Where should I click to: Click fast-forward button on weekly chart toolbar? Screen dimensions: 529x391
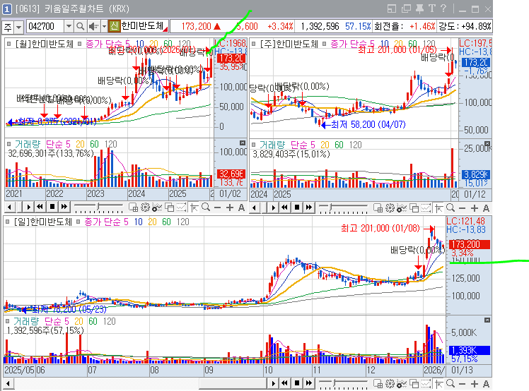tap(308, 207)
